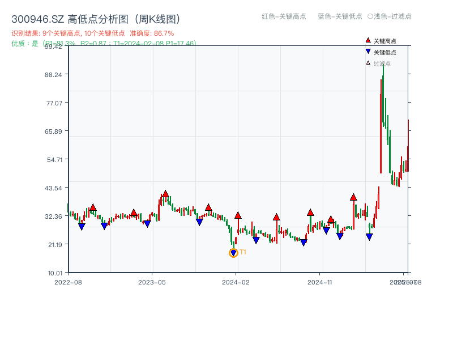Click the 2024-02 x-axis date label
This screenshot has width=453, height=340.
tap(236, 282)
